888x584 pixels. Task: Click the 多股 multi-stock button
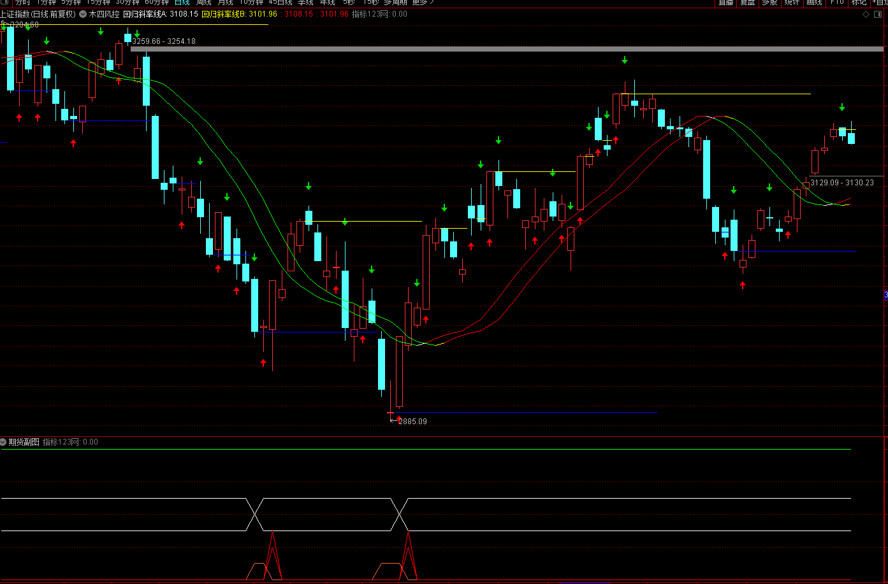[769, 3]
